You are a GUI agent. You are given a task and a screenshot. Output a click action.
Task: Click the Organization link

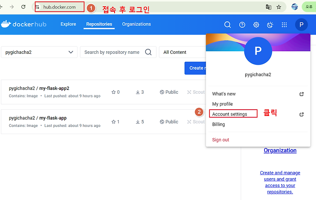pyautogui.click(x=280, y=150)
